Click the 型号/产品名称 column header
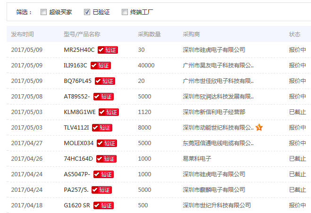311x213 pixels. pos(82,34)
